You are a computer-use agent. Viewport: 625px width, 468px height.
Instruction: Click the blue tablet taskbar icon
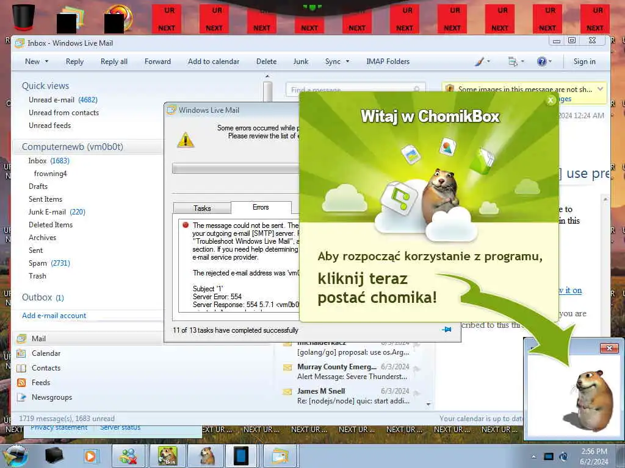point(241,456)
